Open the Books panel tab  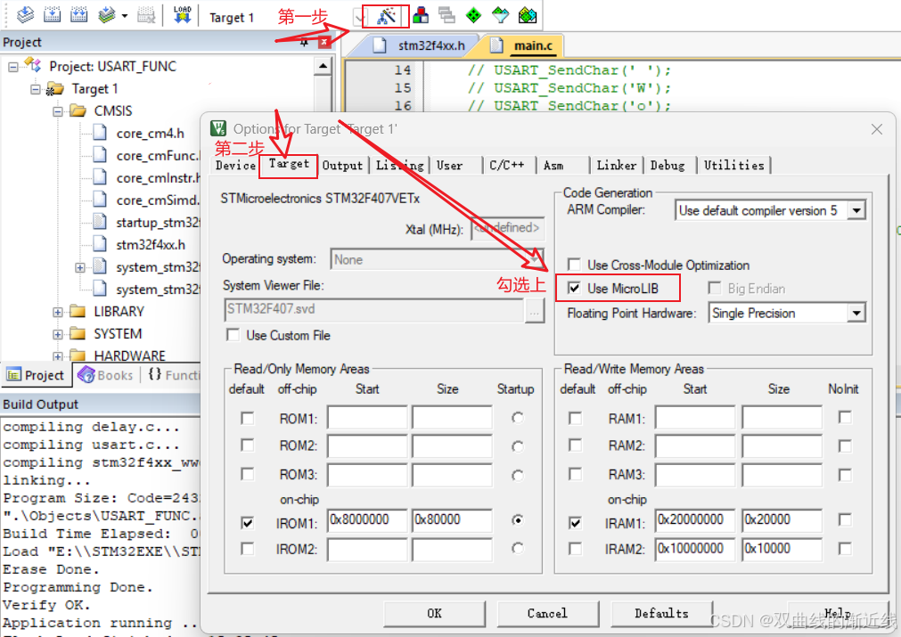106,375
